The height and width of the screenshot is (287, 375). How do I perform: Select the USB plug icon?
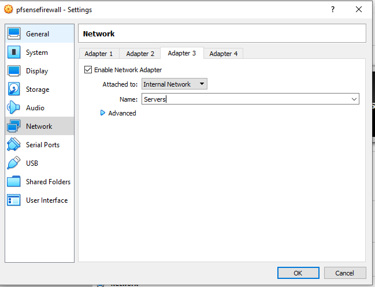coord(14,163)
